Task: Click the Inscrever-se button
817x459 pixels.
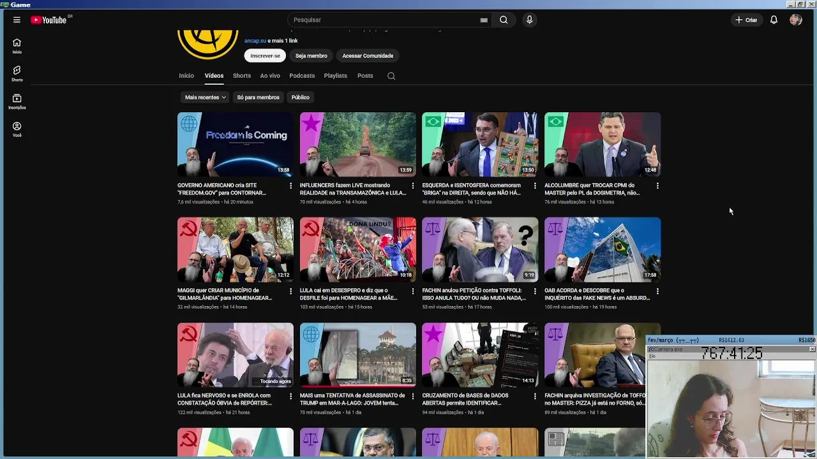Action: [x=265, y=55]
